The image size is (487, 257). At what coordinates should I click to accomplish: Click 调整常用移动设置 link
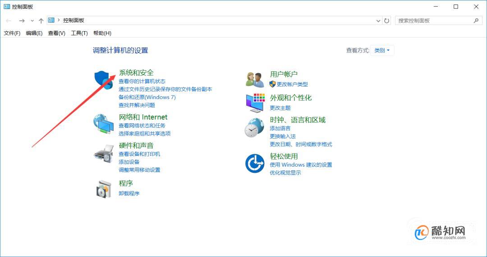139,170
